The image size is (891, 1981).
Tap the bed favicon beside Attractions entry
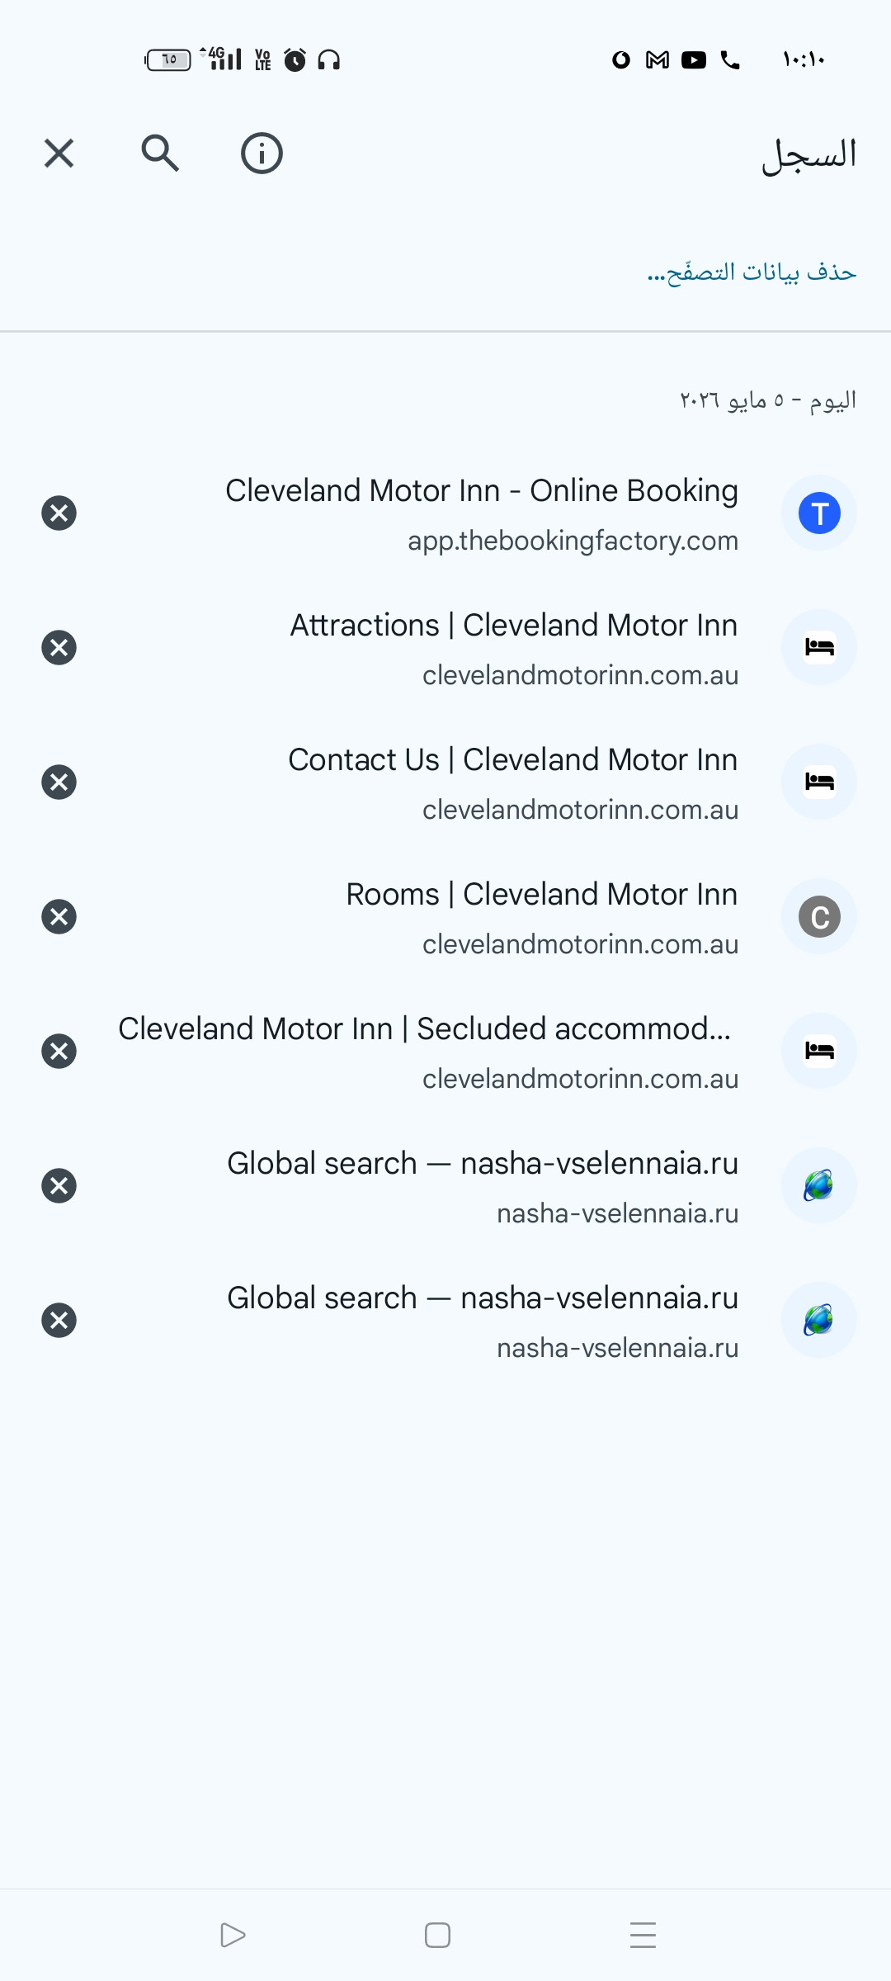(819, 647)
